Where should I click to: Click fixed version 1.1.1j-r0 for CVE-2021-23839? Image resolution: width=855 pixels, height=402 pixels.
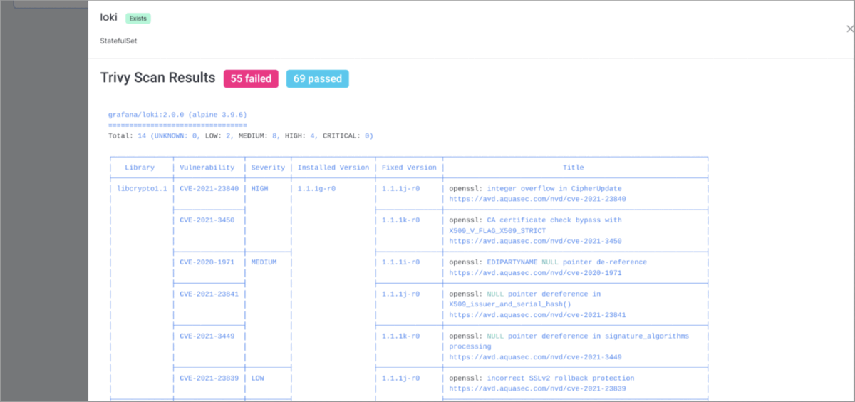pos(400,378)
